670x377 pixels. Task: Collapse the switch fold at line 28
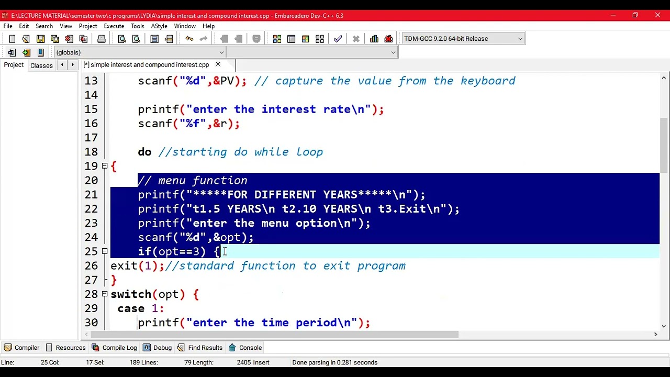[105, 294]
